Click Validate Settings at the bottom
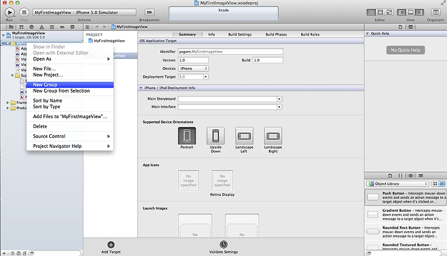Screen dimensions: 447x256 pyautogui.click(x=223, y=247)
